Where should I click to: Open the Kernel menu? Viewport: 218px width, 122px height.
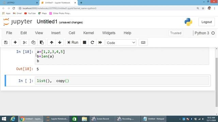[89, 33]
